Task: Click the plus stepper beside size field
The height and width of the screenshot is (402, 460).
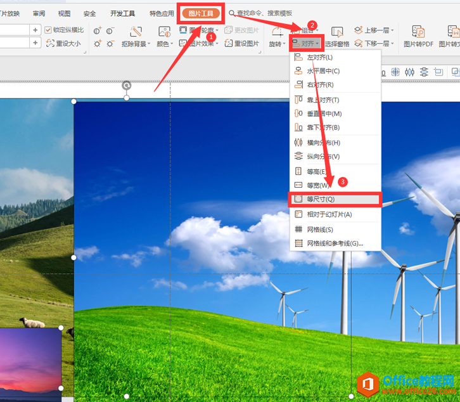Action: click(35, 30)
